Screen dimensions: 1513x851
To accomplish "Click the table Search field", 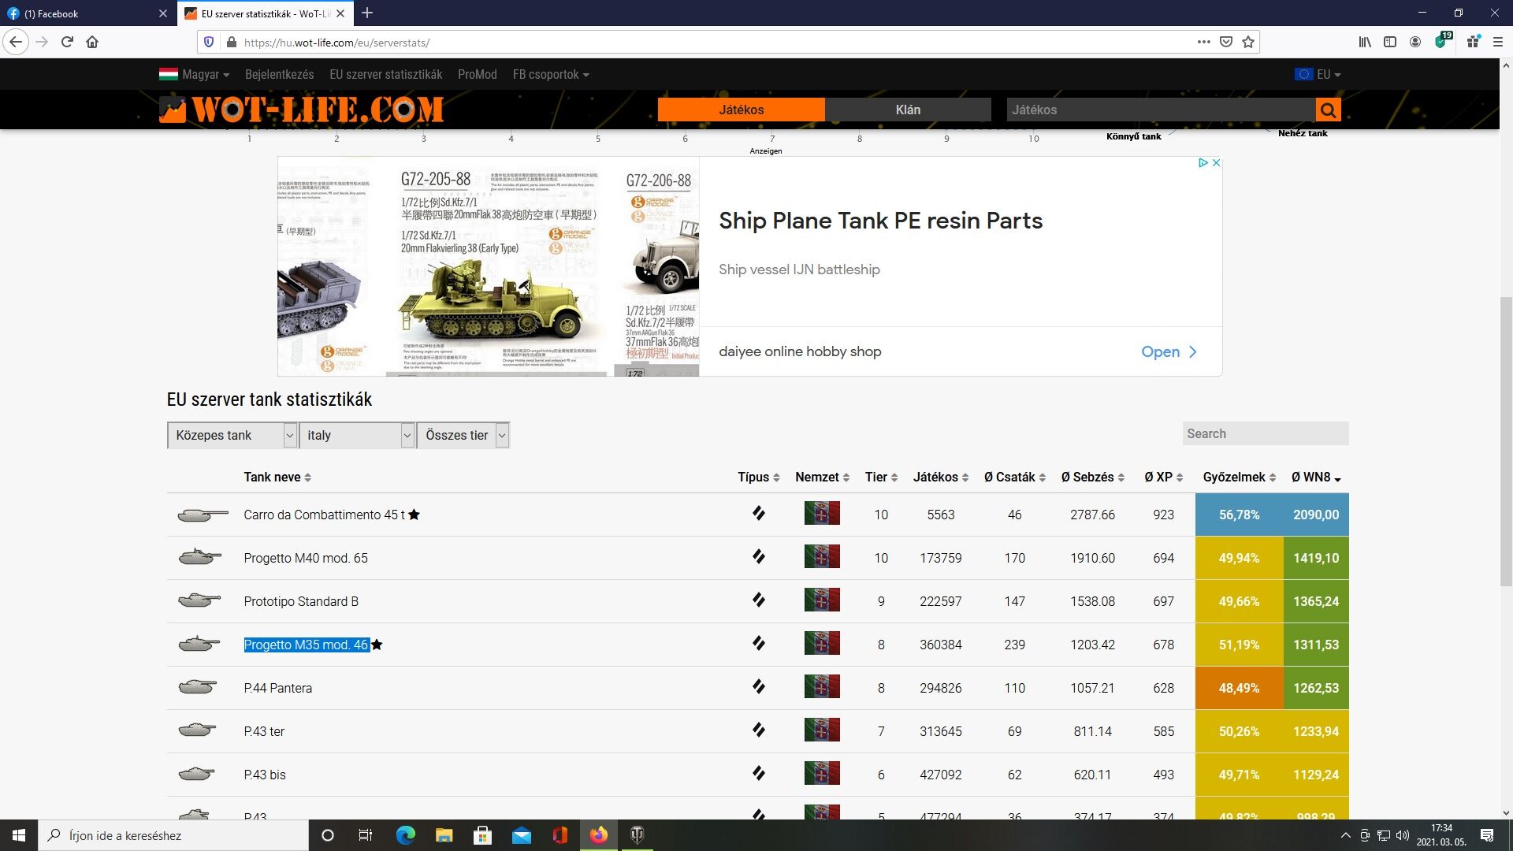I will point(1265,434).
